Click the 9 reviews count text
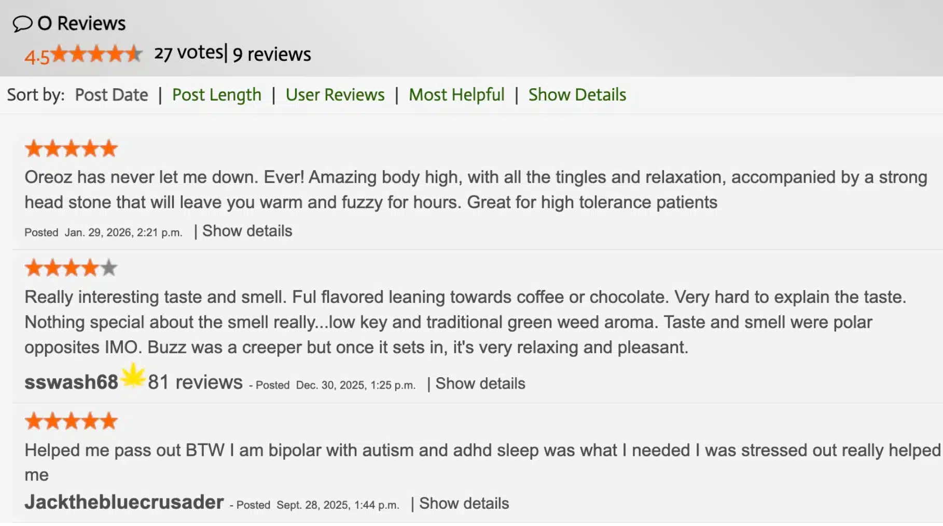Image resolution: width=943 pixels, height=526 pixels. 271,54
